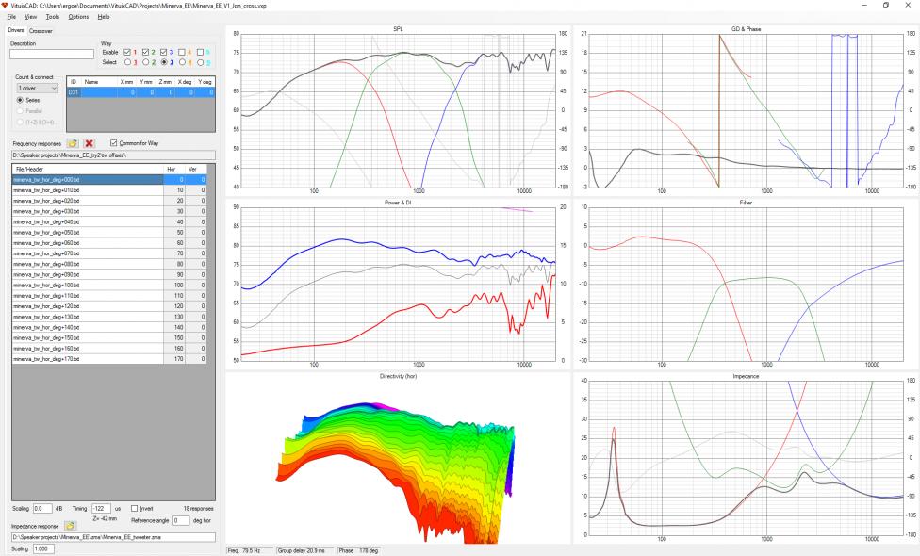Open impedance response file folder icon
This screenshot has height=556, width=920.
[70, 526]
